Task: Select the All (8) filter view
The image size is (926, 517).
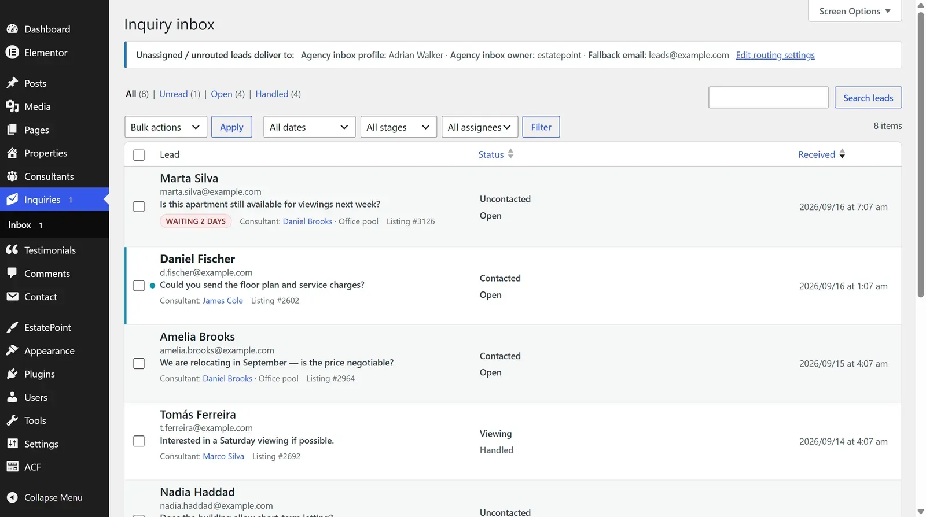Action: 137,94
